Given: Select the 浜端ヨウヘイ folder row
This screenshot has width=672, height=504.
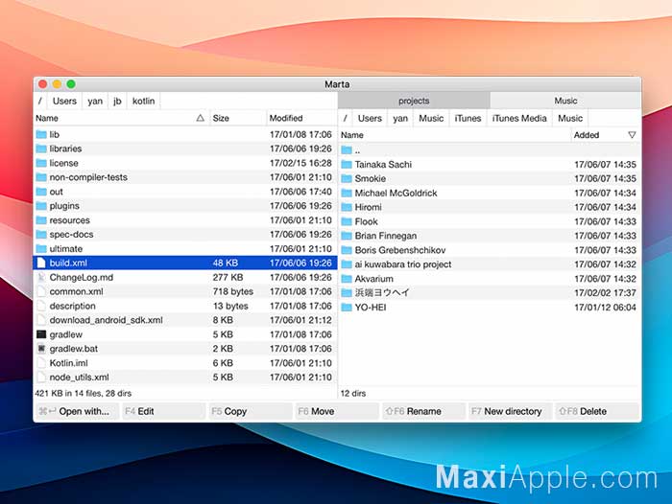Looking at the screenshot, I should [x=490, y=292].
